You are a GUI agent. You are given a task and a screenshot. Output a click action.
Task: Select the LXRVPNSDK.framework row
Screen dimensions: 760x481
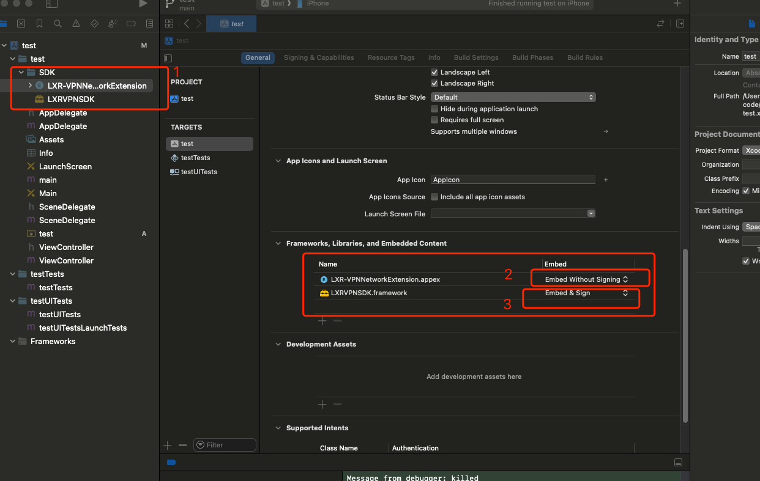(474, 293)
